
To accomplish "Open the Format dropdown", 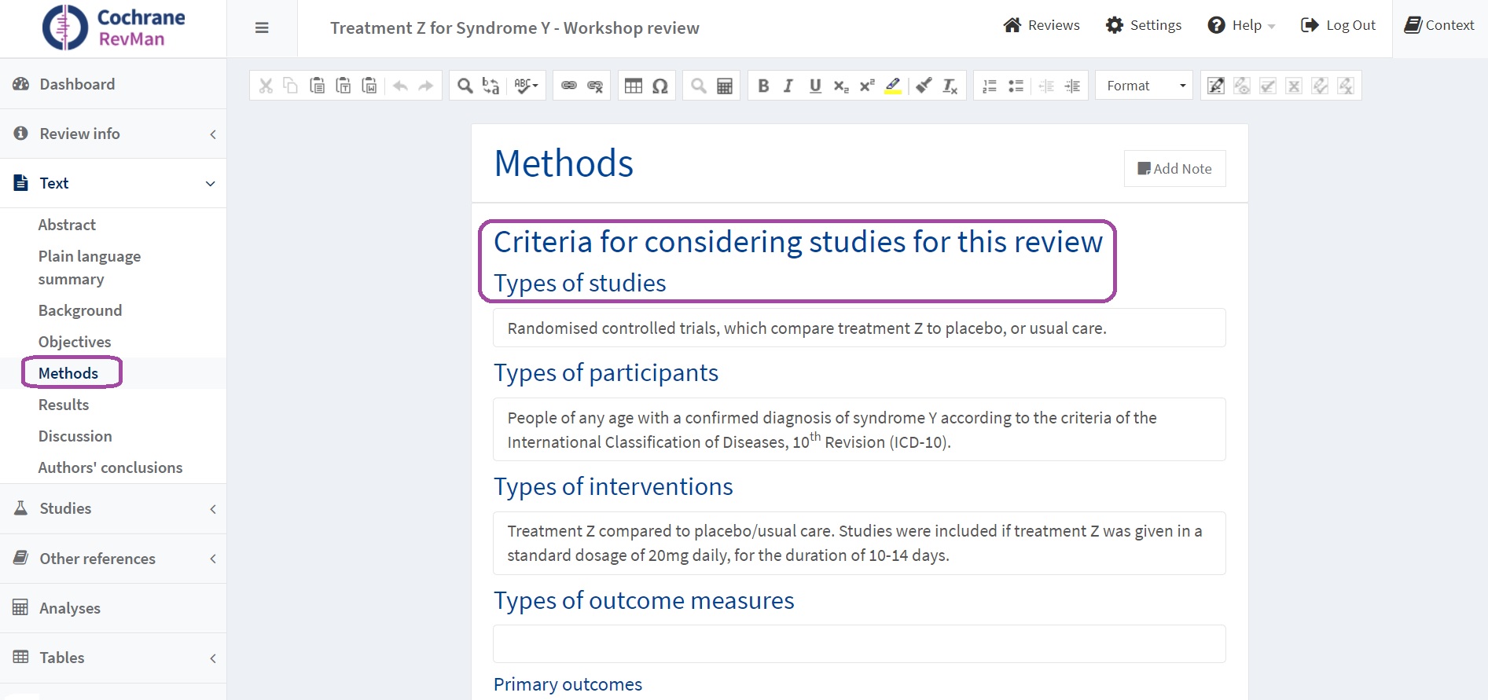I will (x=1144, y=86).
